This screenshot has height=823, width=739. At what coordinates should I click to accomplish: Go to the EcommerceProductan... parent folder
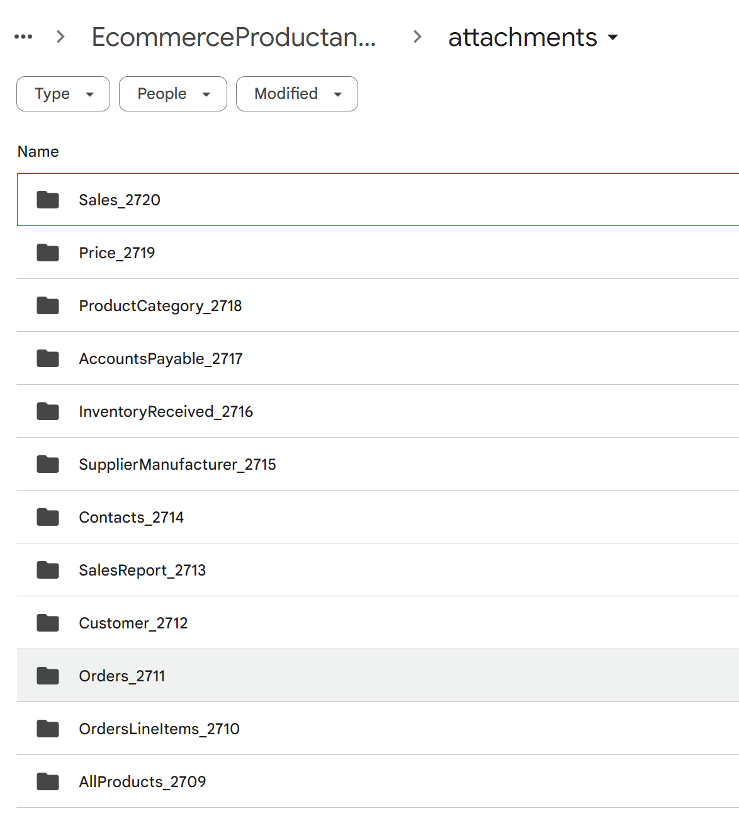[x=234, y=37]
